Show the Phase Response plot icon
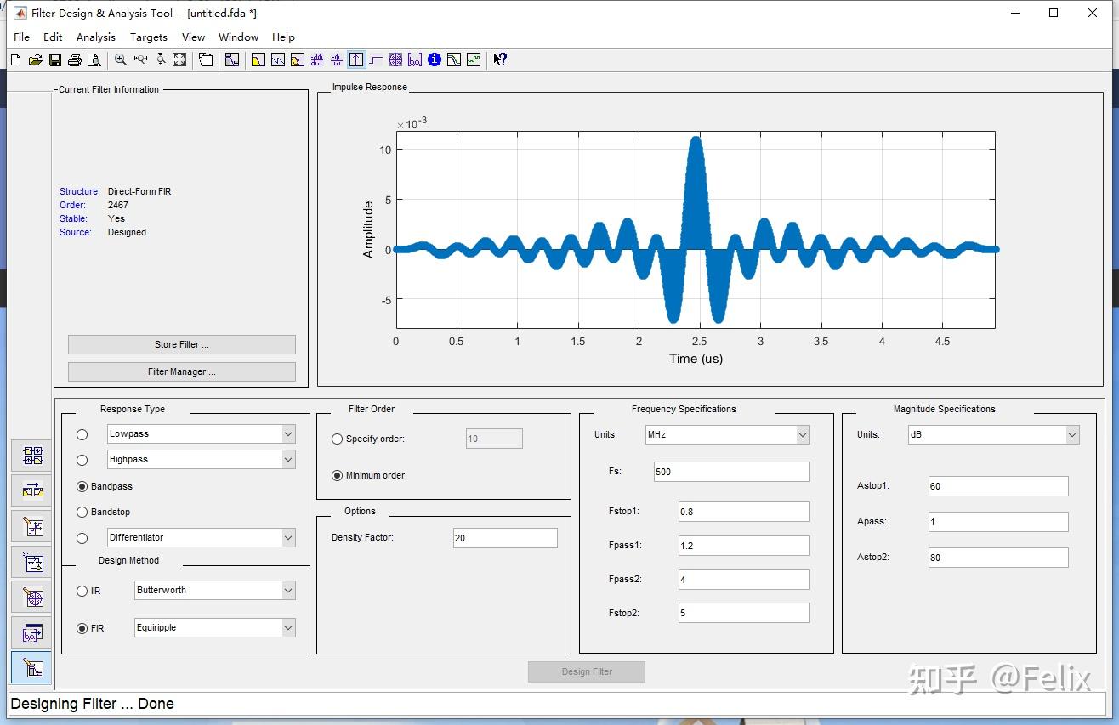 pos(277,59)
